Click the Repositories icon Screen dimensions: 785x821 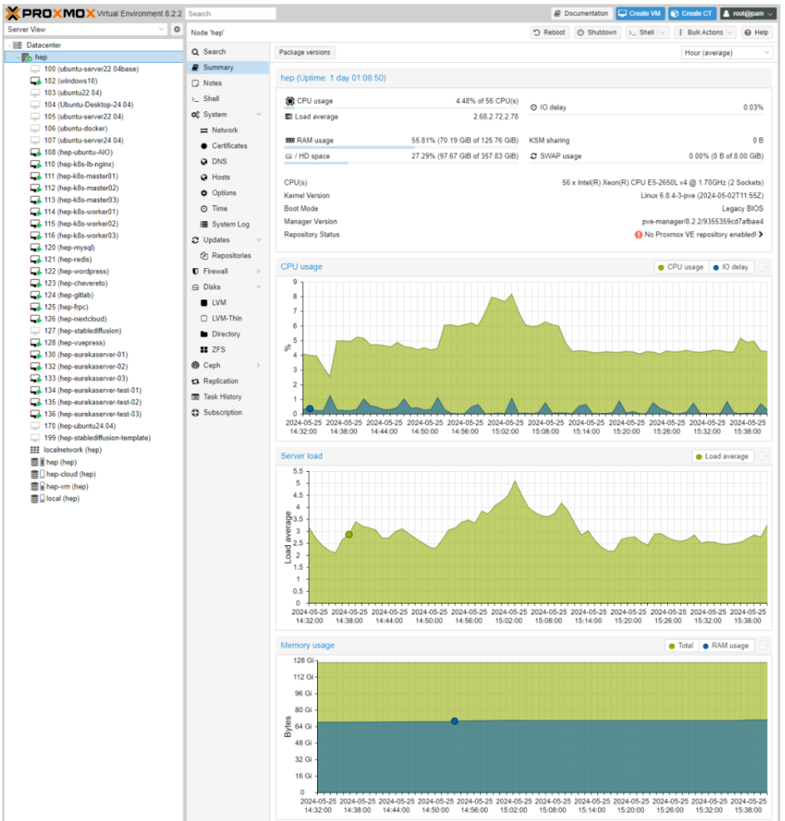204,256
